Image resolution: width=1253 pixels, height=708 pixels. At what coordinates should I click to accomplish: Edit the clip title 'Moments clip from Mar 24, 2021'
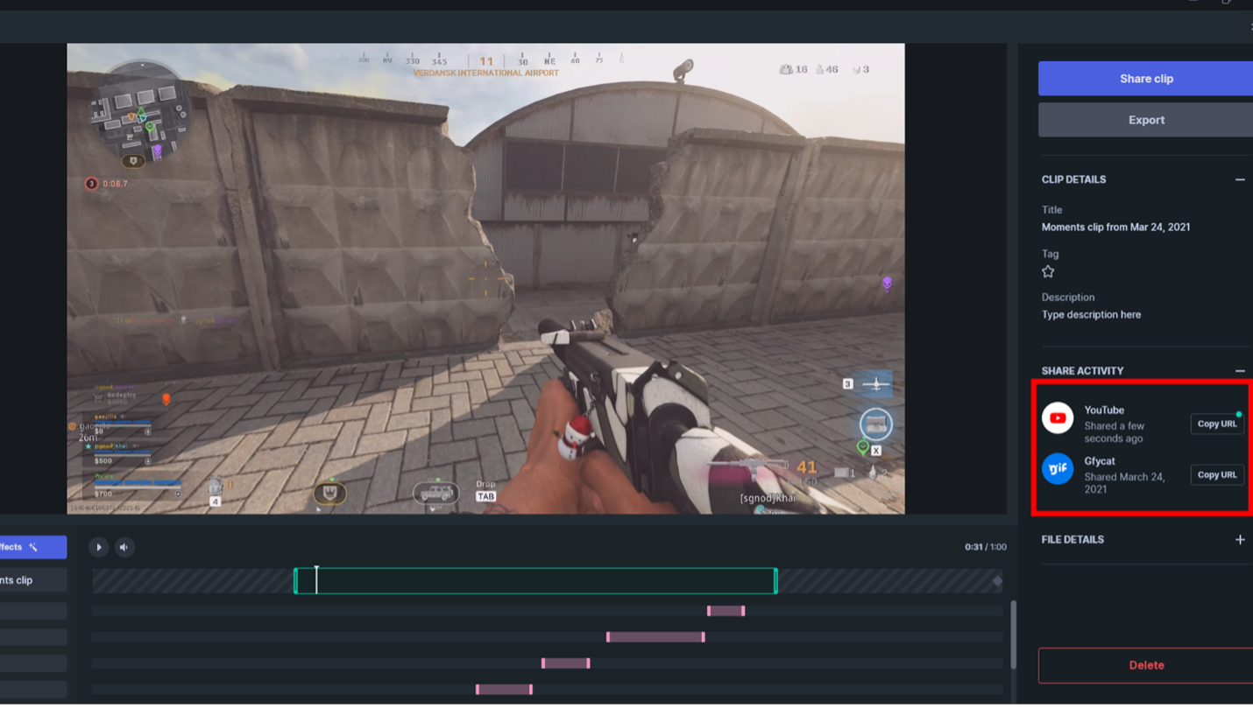point(1115,227)
